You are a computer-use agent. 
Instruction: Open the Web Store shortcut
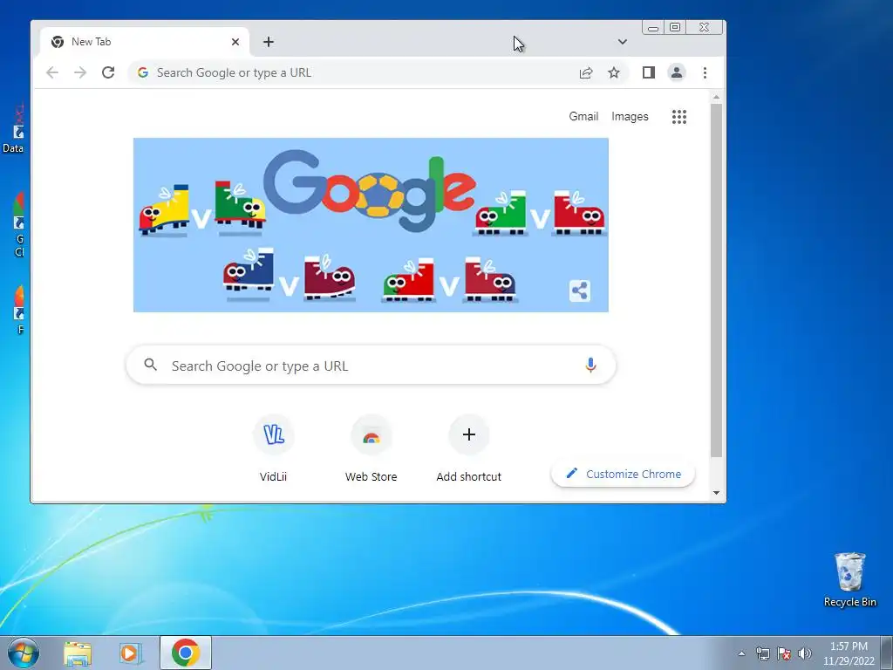point(371,448)
